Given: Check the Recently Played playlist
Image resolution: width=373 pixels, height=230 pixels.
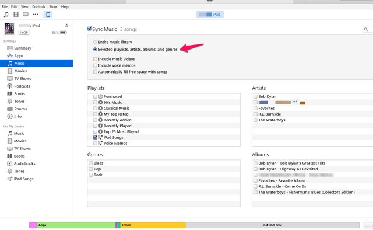Looking at the screenshot, I should coord(95,126).
